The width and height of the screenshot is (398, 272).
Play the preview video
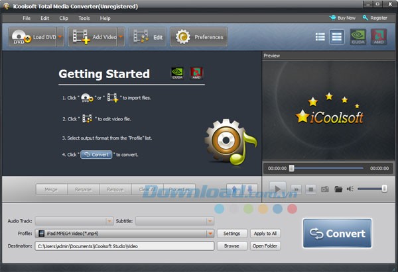tap(278, 189)
